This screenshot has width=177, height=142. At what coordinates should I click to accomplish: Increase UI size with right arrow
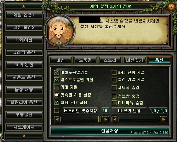164,119
